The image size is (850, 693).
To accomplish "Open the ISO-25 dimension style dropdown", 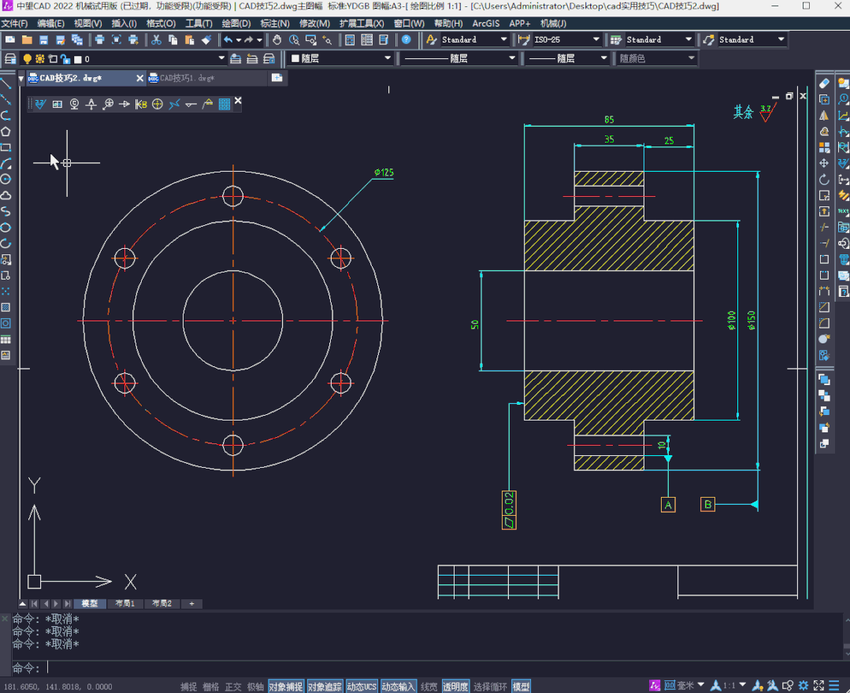I will pyautogui.click(x=595, y=39).
